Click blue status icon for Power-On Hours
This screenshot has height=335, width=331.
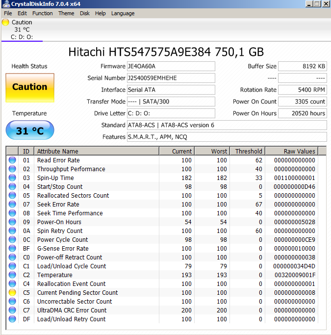pos(12,222)
